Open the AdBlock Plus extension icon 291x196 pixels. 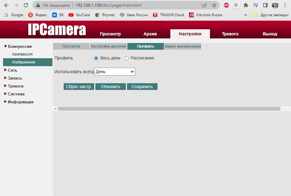pyautogui.click(x=226, y=5)
